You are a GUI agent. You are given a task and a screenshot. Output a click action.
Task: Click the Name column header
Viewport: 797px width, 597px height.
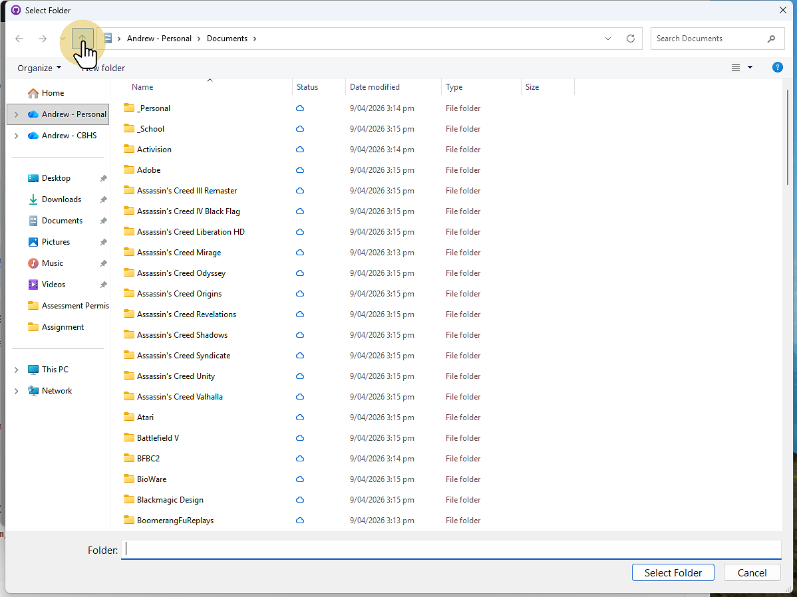pos(142,87)
